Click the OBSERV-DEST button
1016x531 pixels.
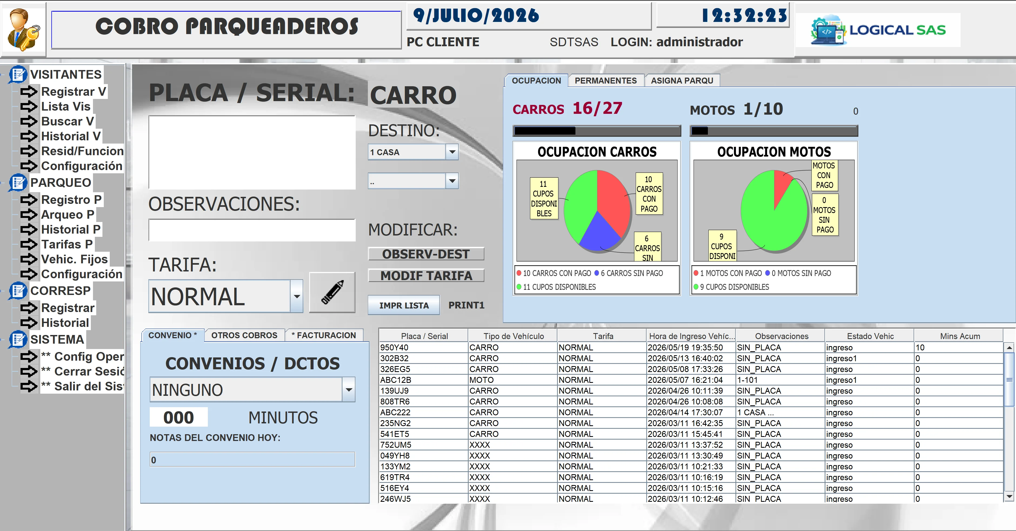(426, 254)
